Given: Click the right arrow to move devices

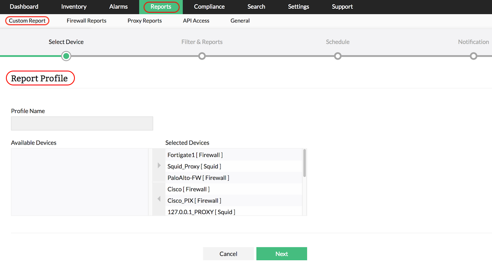Looking at the screenshot, I should 158,165.
